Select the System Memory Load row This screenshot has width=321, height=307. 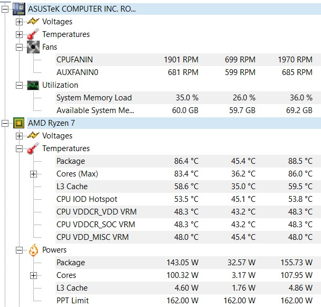coord(93,98)
